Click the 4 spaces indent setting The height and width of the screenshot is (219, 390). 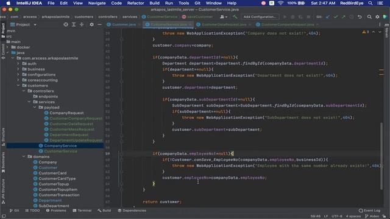tap(353, 217)
